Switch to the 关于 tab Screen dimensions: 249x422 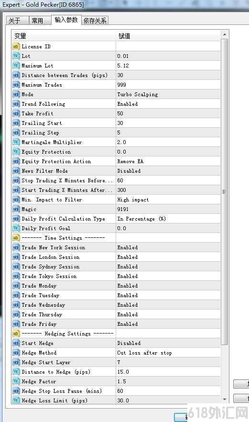point(17,21)
